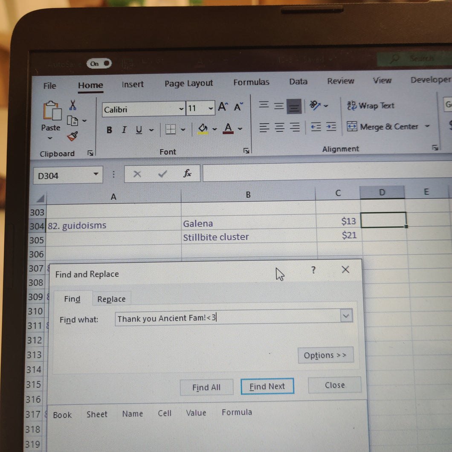Open the font size 11 dropdown

pyautogui.click(x=211, y=108)
